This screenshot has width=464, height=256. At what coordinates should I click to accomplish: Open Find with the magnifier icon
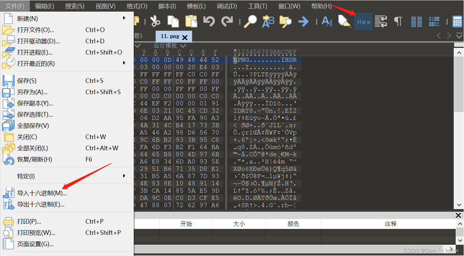(250, 21)
